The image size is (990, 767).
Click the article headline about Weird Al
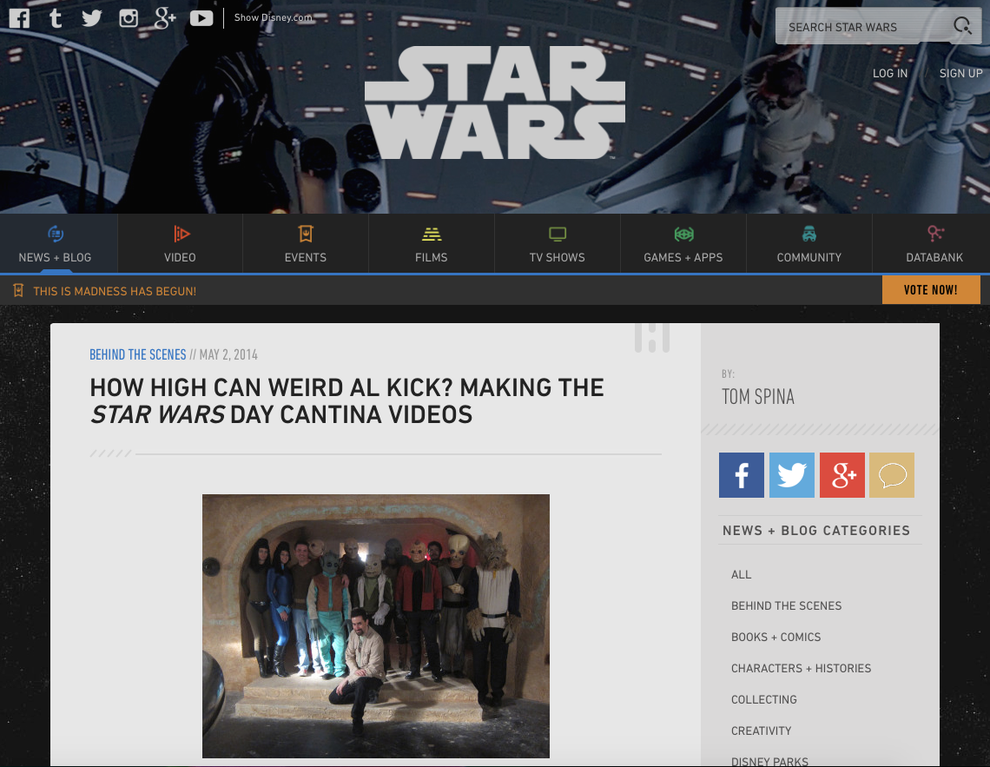pos(346,400)
